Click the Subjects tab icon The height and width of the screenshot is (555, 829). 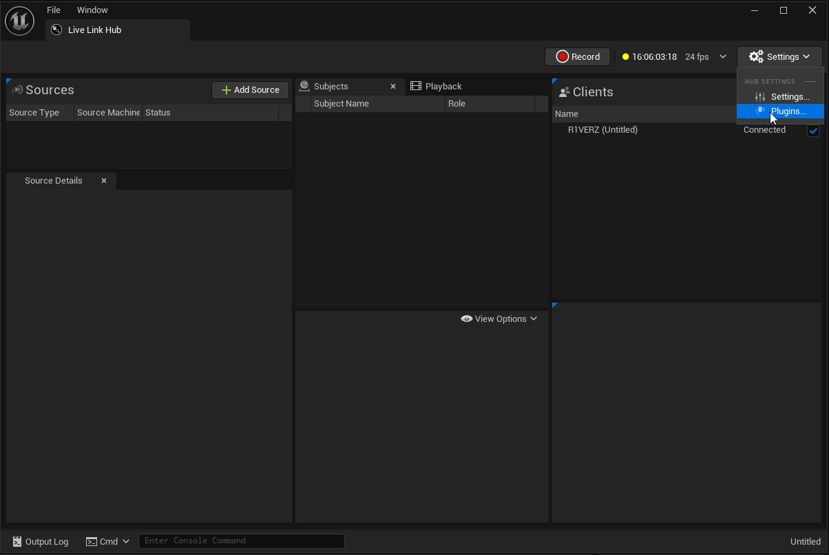click(304, 86)
